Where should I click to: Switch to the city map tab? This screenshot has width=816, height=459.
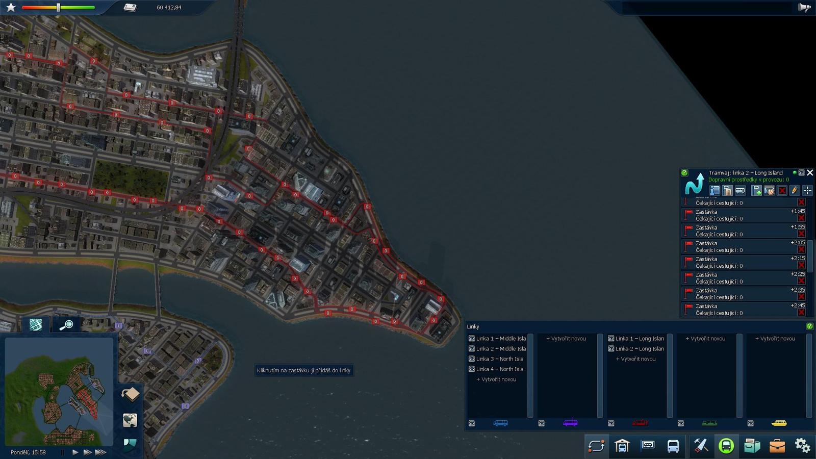(x=35, y=325)
